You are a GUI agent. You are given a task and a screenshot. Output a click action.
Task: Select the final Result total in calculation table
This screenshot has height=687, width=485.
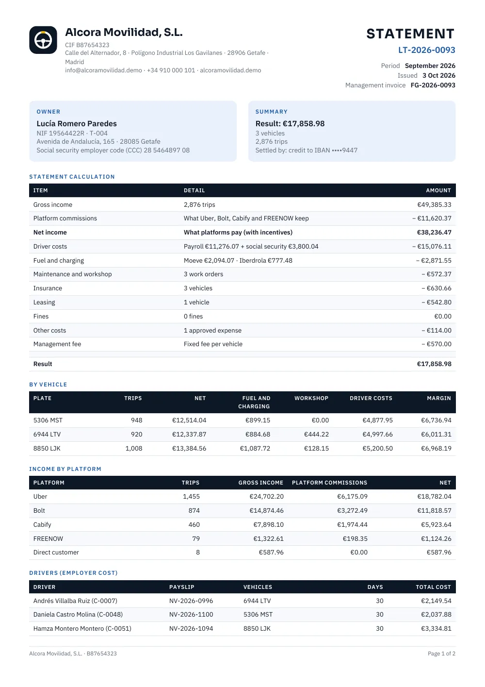pos(435,364)
